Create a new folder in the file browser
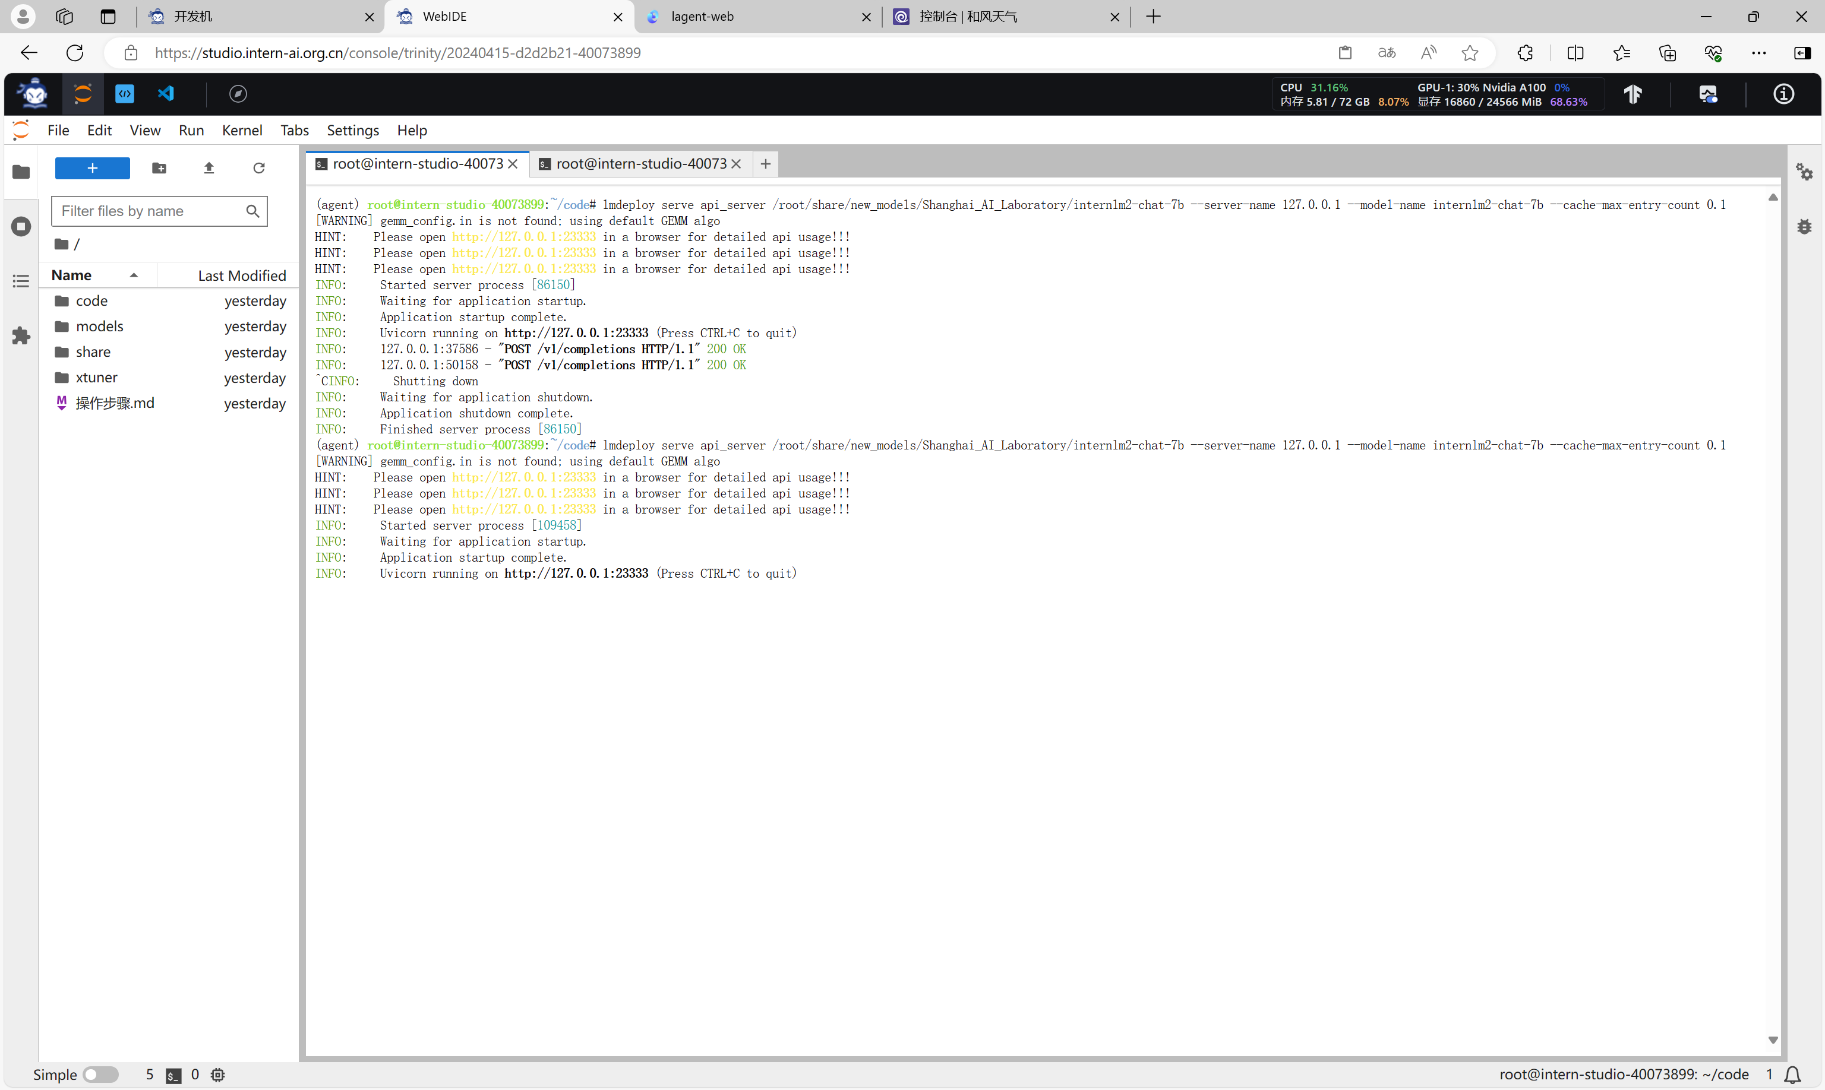This screenshot has width=1825, height=1090. click(x=159, y=168)
